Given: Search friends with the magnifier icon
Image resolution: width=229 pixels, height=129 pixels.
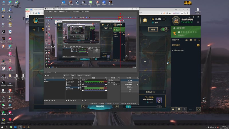Looking at the screenshot, I should [199, 40].
